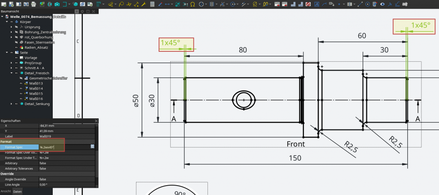Click the camera Active View icon
The width and height of the screenshot is (439, 195).
tap(57, 4)
